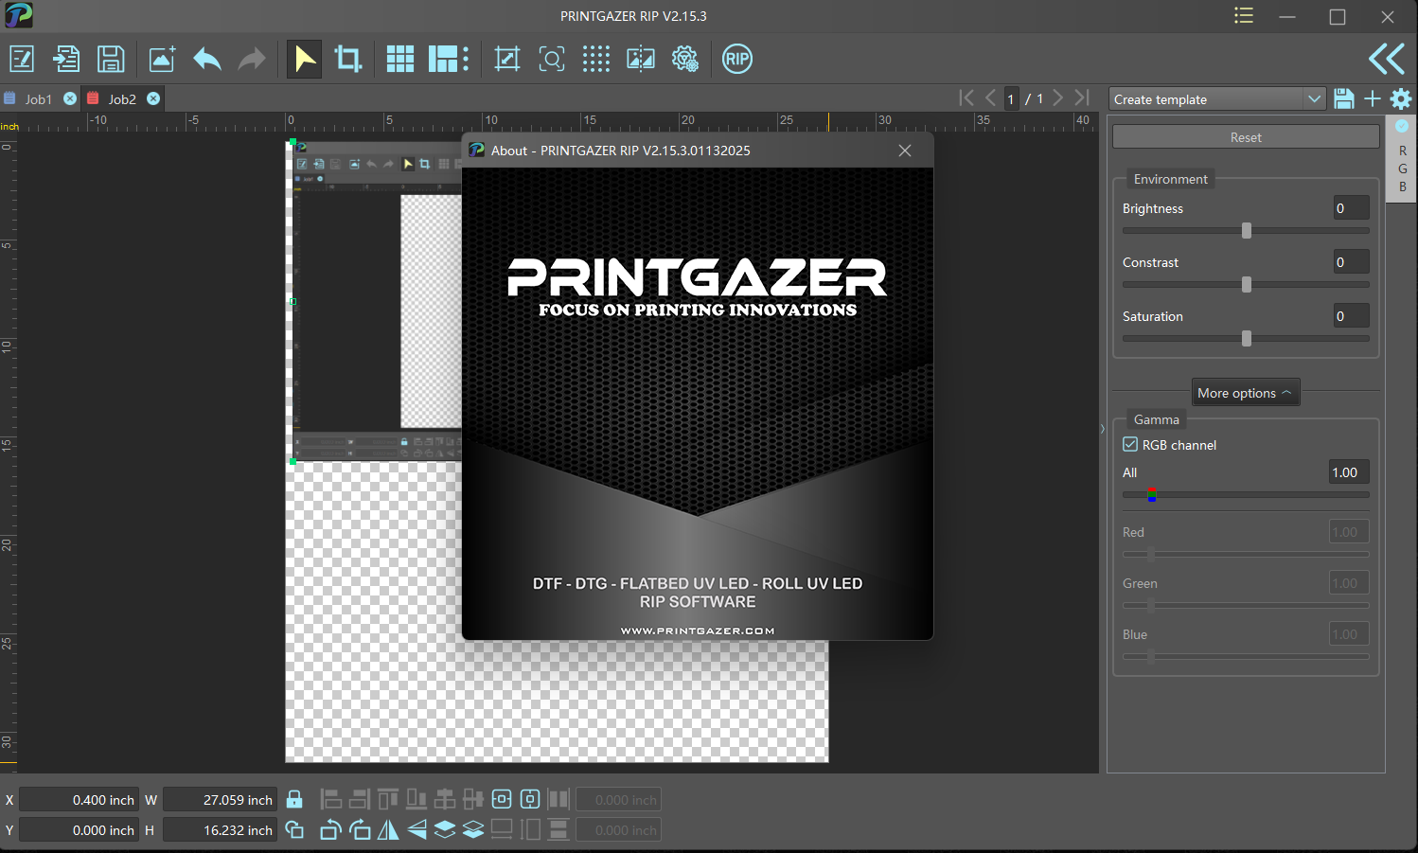Adjust the Saturation slider handle
Viewport: 1418px width, 853px height.
tap(1247, 338)
